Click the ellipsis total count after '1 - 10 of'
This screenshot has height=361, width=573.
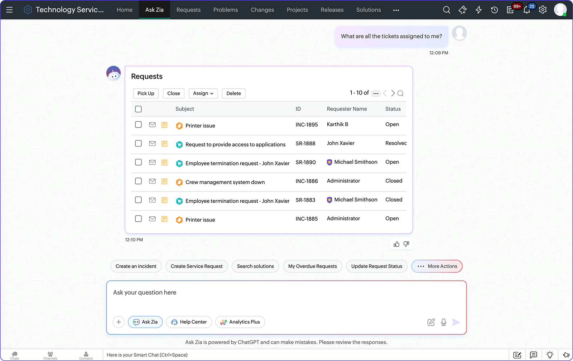[x=376, y=93]
